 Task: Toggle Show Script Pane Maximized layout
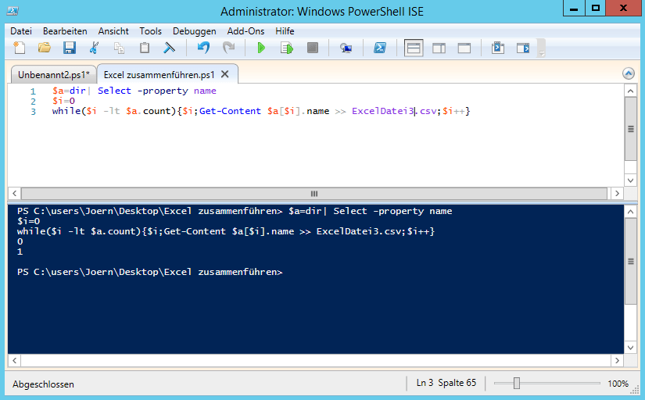(x=464, y=48)
